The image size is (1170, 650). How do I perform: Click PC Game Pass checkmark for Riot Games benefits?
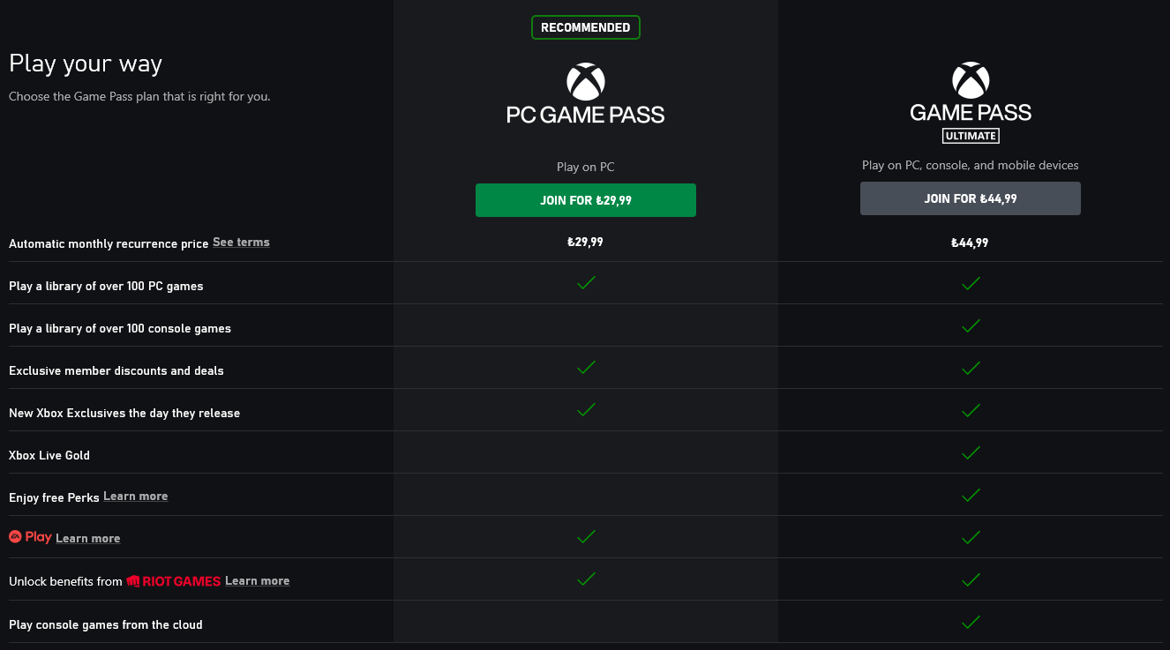pos(586,580)
